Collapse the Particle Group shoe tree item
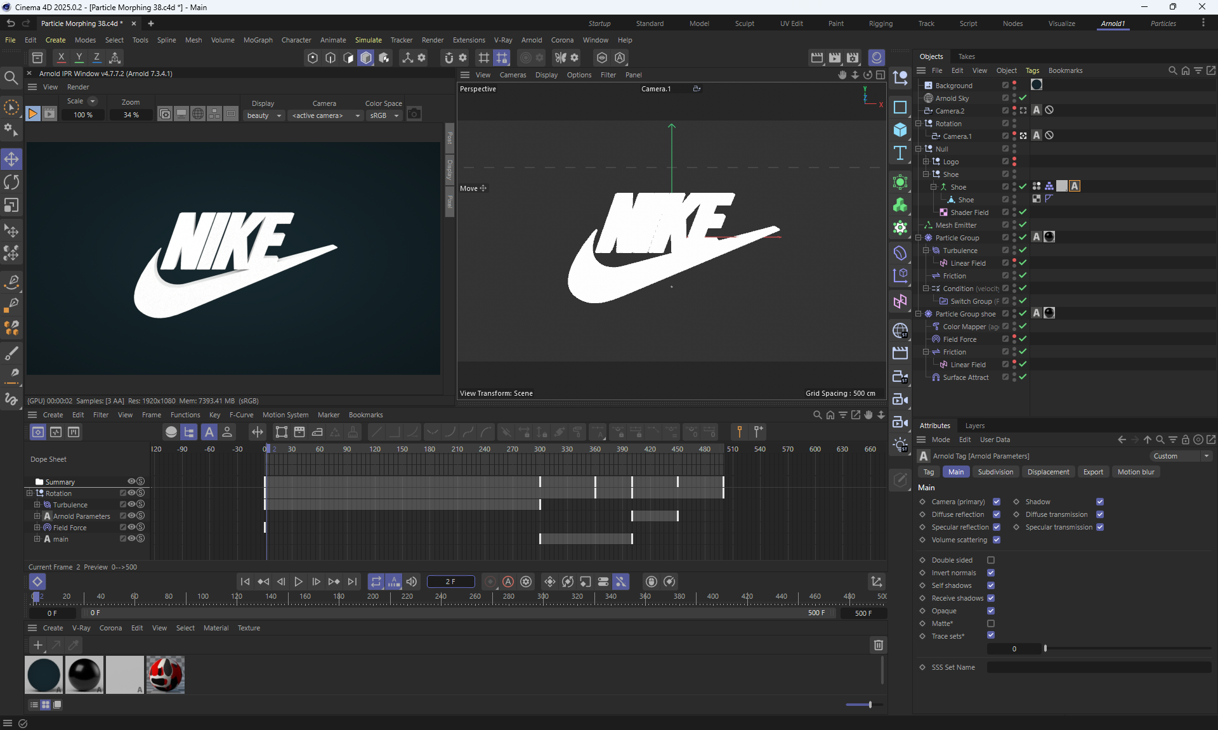Viewport: 1218px width, 730px height. point(918,314)
